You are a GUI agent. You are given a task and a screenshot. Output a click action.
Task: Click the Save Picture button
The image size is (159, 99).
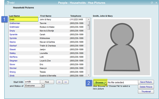146,82
